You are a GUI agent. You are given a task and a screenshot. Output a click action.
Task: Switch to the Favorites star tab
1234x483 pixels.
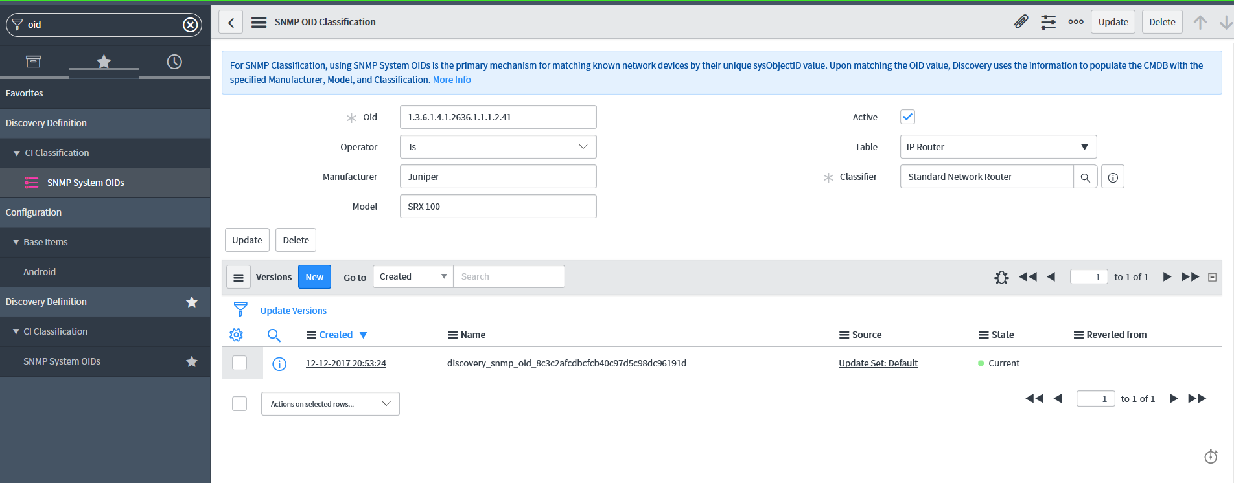pyautogui.click(x=104, y=62)
